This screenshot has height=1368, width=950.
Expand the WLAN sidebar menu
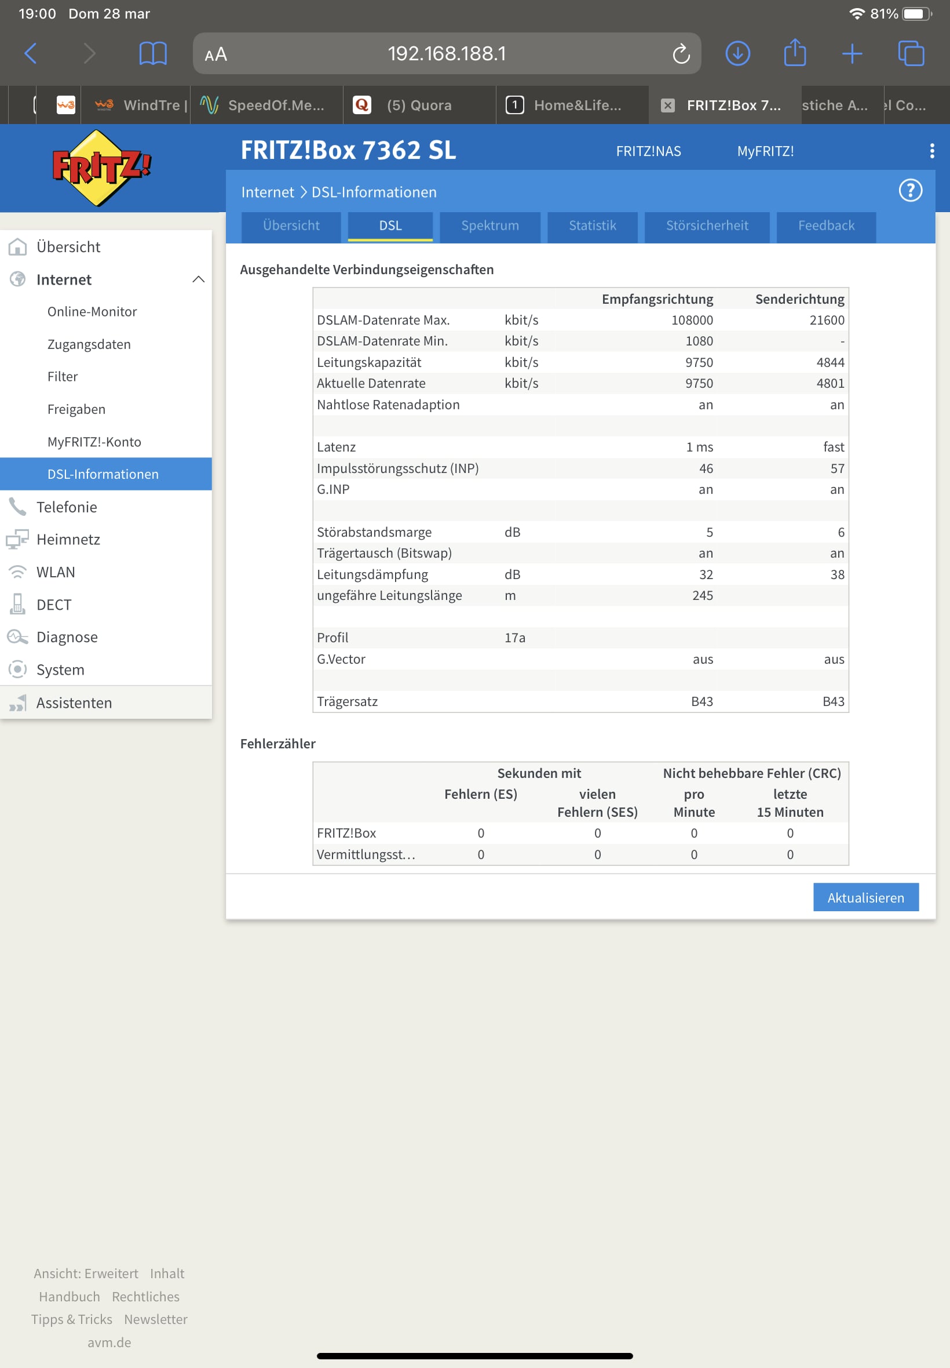coord(56,572)
